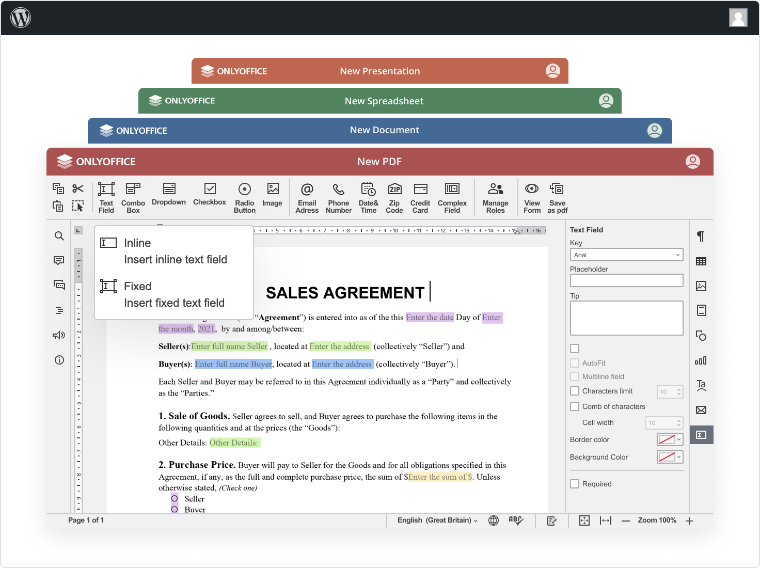The width and height of the screenshot is (760, 568).
Task: Choose Fixed text field option
Action: coord(175,294)
